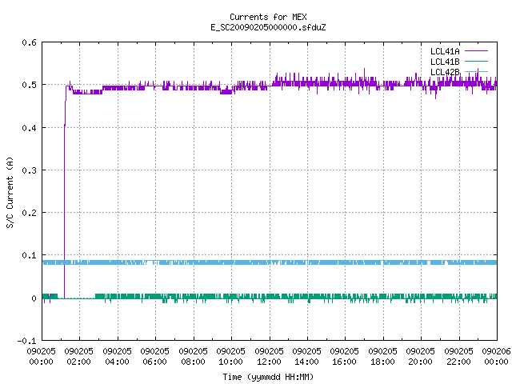Click the y-axis tick value -0.1
Image resolution: width=512 pixels, height=384 pixels.
tap(26, 341)
